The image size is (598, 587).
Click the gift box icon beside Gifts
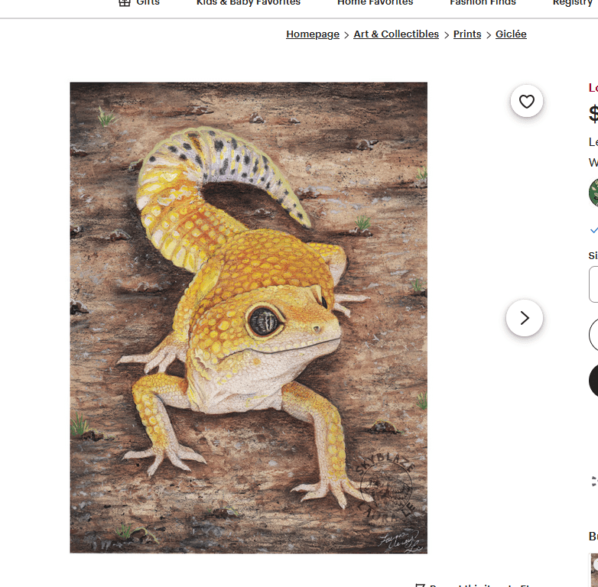coord(125,3)
